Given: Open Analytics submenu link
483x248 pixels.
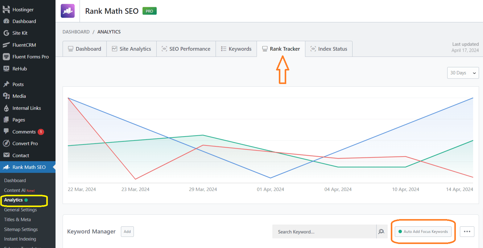Looking at the screenshot, I should click(13, 200).
